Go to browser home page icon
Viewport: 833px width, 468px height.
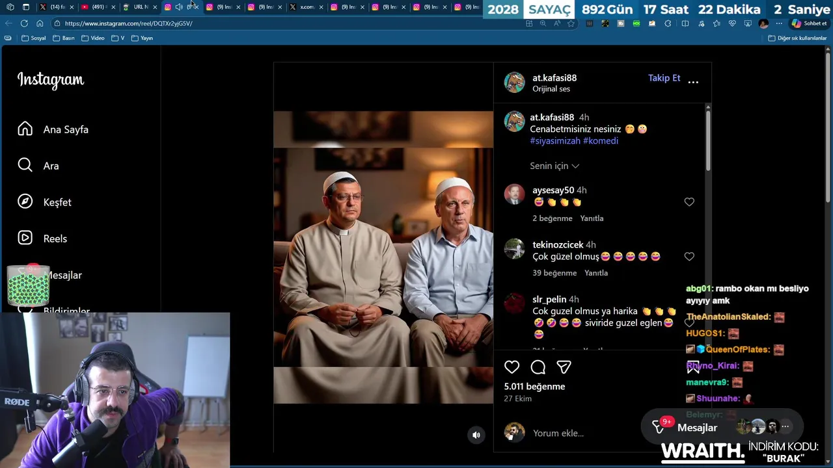click(40, 23)
